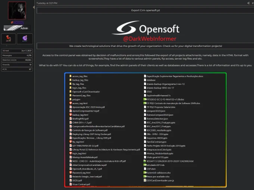Screen dimensions: 254x190
Task: Click the simulador2013.xls spreadsheet icon
Action: point(145,165)
